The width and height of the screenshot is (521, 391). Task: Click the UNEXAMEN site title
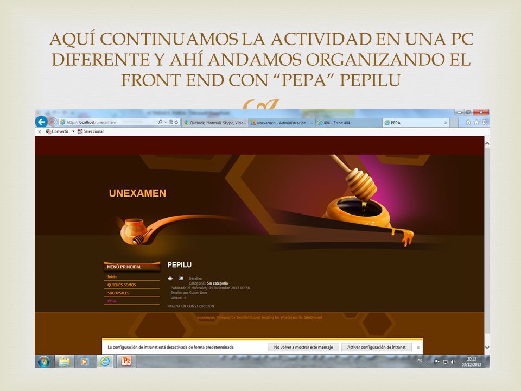137,193
